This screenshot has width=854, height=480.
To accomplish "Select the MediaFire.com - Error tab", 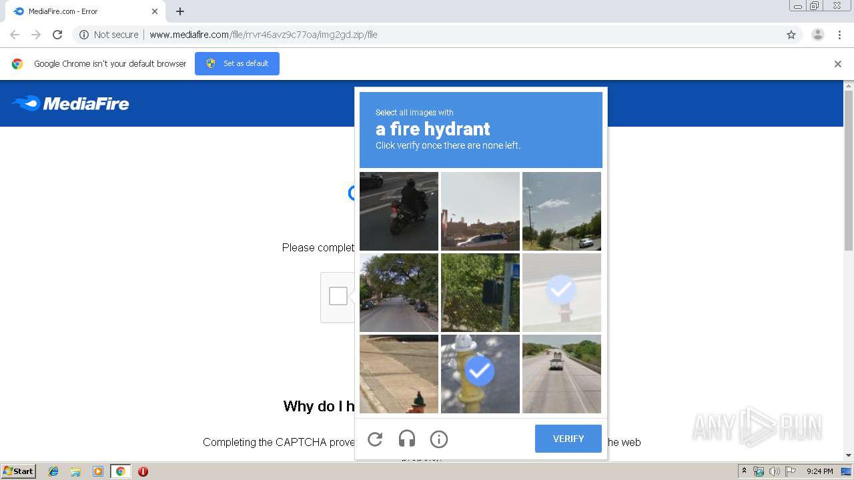I will pos(85,11).
